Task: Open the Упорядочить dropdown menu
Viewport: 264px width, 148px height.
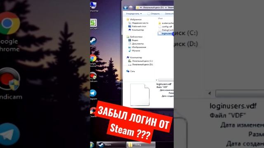Action: click(x=134, y=14)
